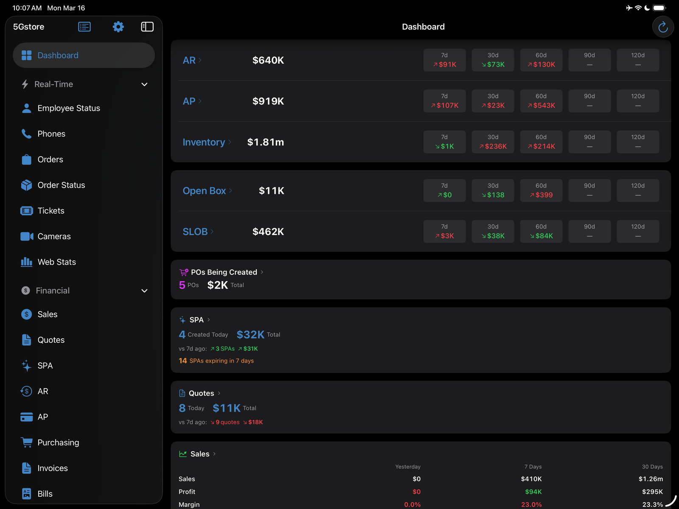Viewport: 679px width, 509px height.
Task: Select the Purchasing shopping cart icon
Action: 26,442
